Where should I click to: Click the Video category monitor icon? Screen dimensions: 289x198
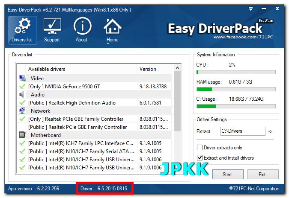22,78
